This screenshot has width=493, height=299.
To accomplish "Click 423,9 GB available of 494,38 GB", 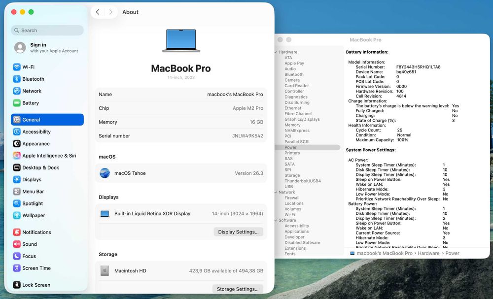I will coord(226,271).
